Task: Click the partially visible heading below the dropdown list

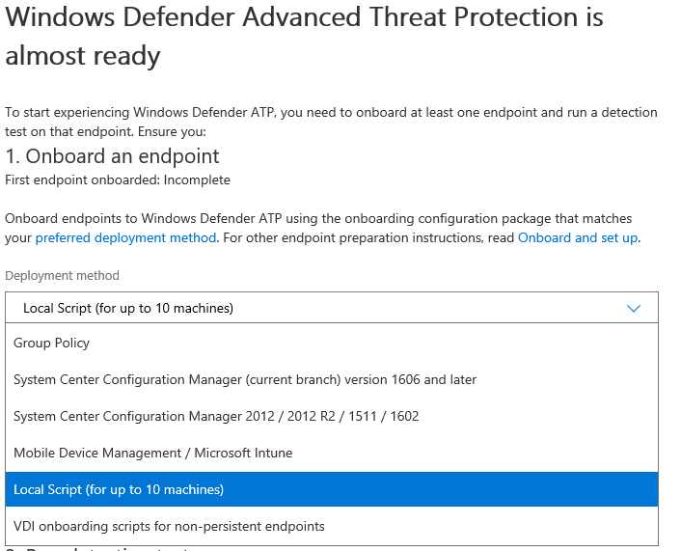Action: (x=96, y=548)
